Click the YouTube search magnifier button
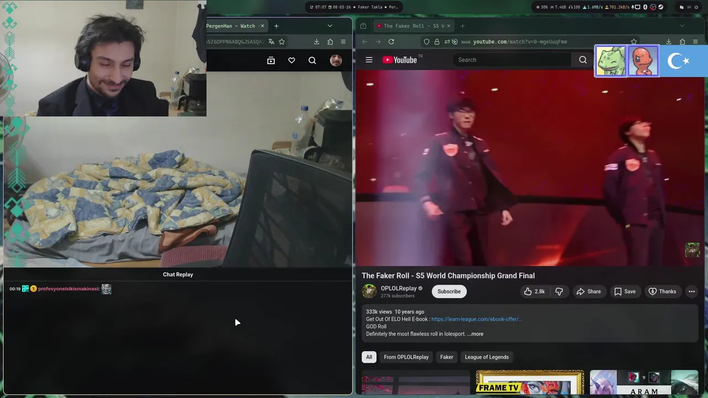The image size is (708, 398). [583, 60]
